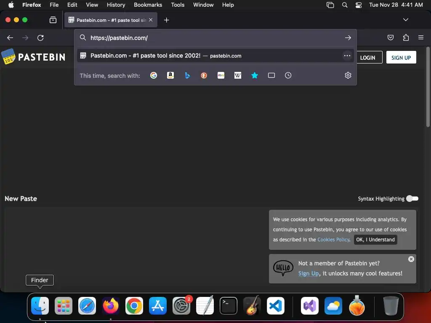This screenshot has width=431, height=323.
Task: Toggle Syntax Highlighting switch
Action: point(412,199)
